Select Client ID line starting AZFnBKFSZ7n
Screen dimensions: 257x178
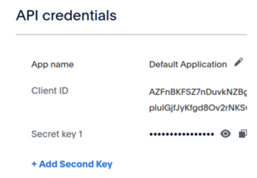(198, 92)
